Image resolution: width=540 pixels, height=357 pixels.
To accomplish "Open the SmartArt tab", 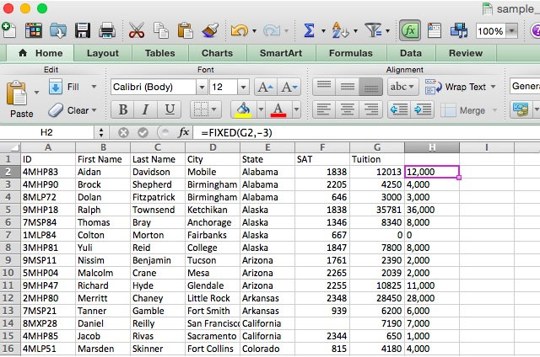I will tap(281, 53).
